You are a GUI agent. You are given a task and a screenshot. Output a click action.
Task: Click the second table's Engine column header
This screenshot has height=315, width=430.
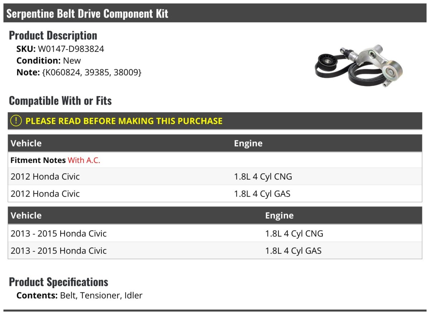pos(279,215)
